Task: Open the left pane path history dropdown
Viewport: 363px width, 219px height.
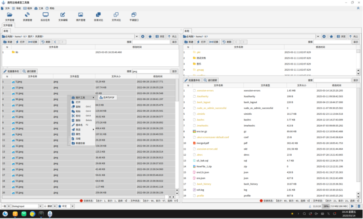Action: click(x=136, y=37)
